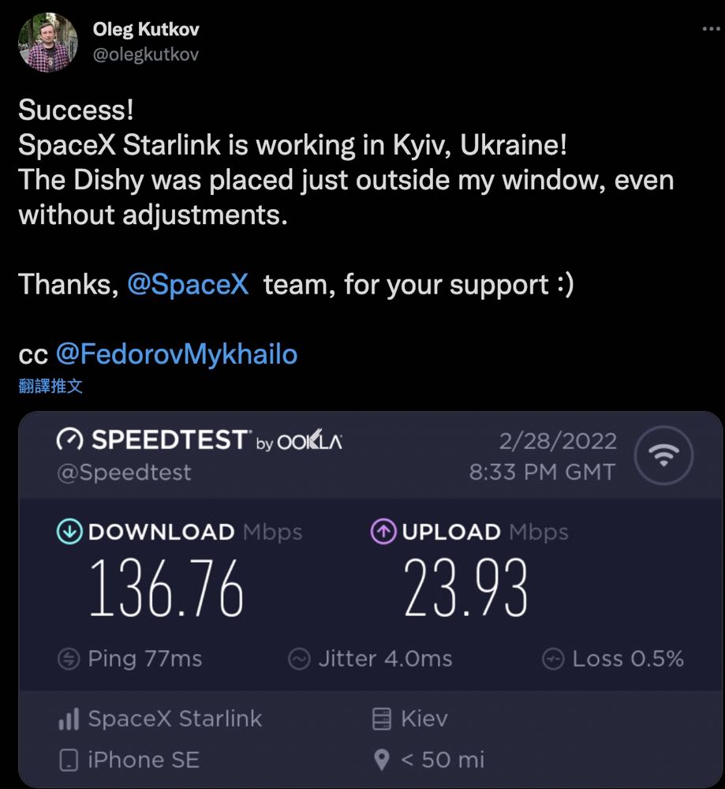Click the download arrow icon
The image size is (725, 789).
pos(69,532)
